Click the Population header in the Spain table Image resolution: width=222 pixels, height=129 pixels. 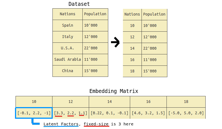coord(95,14)
